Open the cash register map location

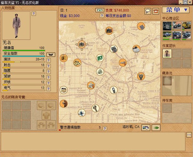[x=136, y=49]
